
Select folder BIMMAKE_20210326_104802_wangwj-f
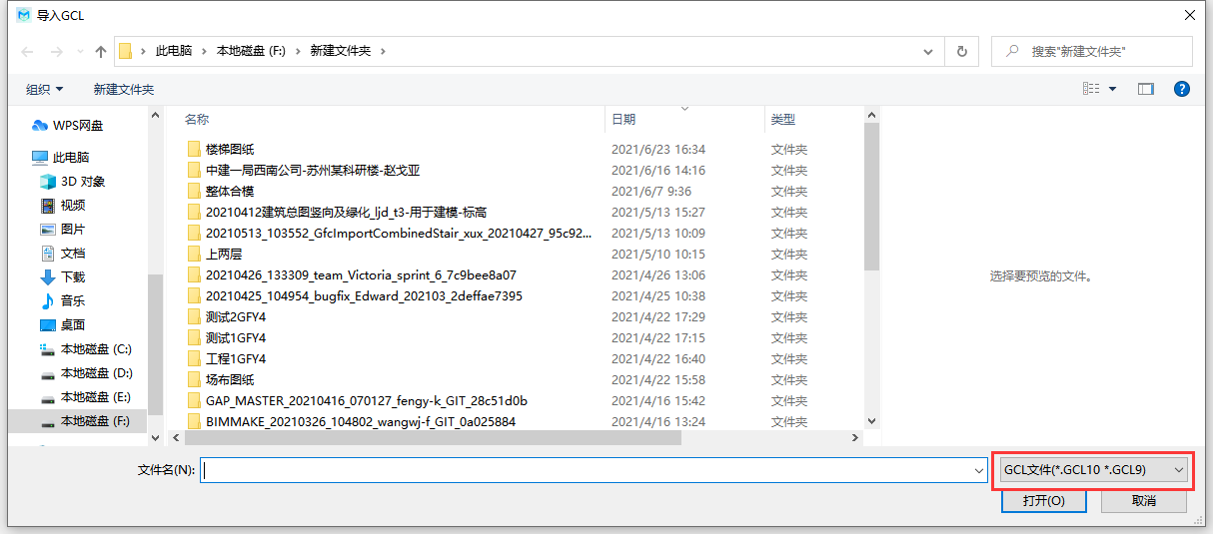click(x=361, y=422)
